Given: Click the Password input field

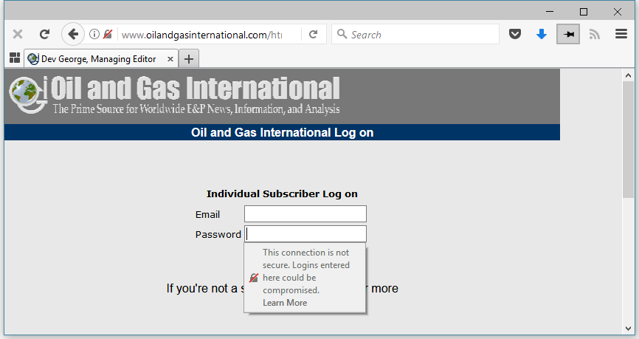Looking at the screenshot, I should (305, 234).
